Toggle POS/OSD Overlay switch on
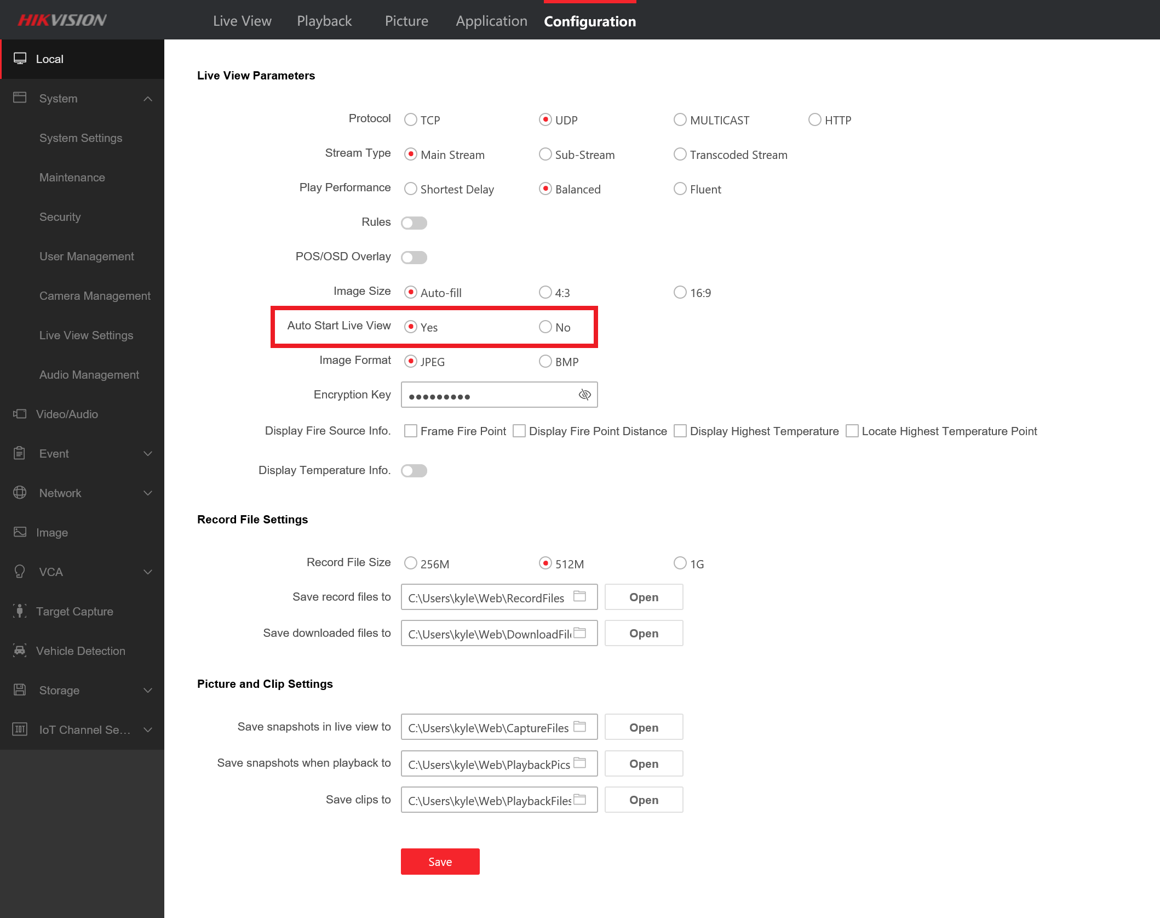 [x=414, y=256]
